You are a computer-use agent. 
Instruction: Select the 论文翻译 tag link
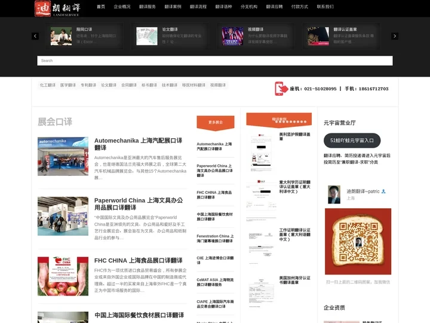click(x=109, y=85)
